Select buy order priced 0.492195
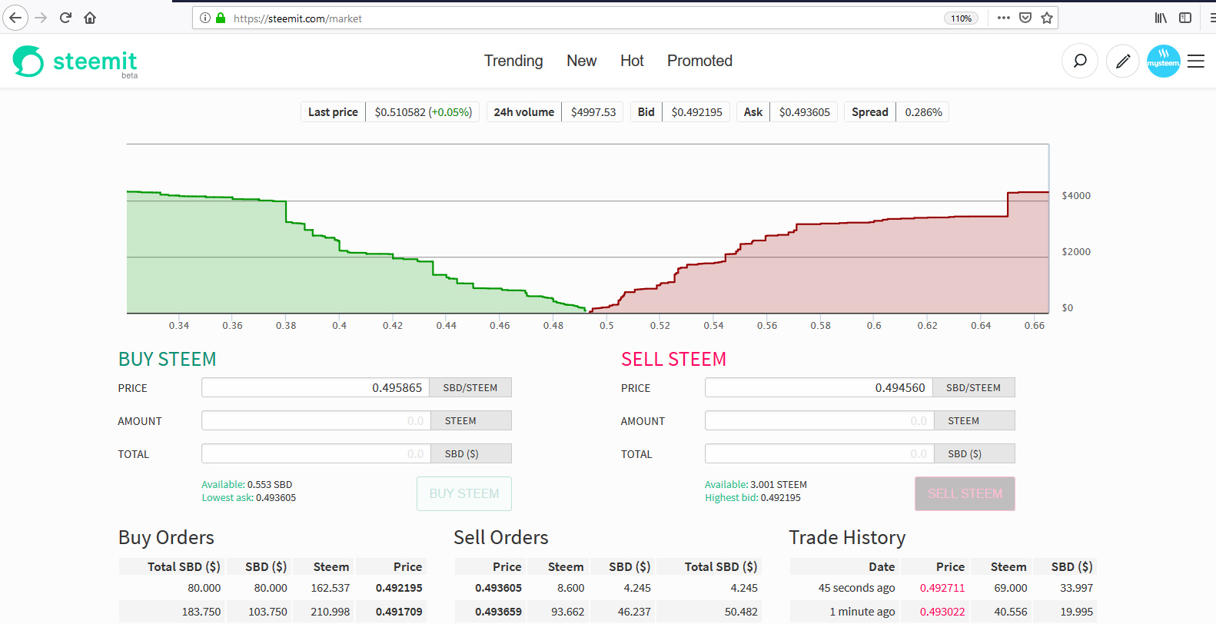The width and height of the screenshot is (1216, 624). [272, 588]
